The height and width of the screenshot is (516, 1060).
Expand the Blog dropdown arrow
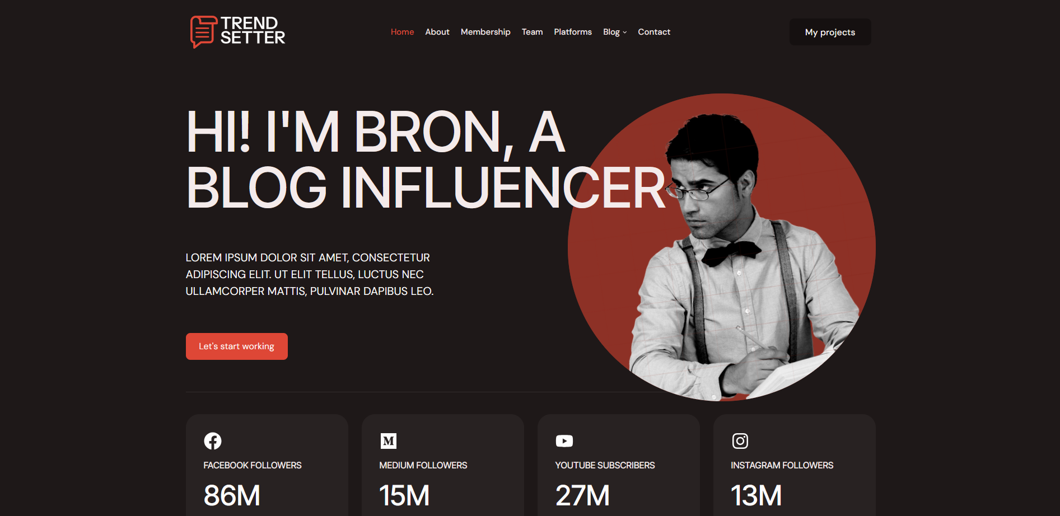tap(625, 32)
